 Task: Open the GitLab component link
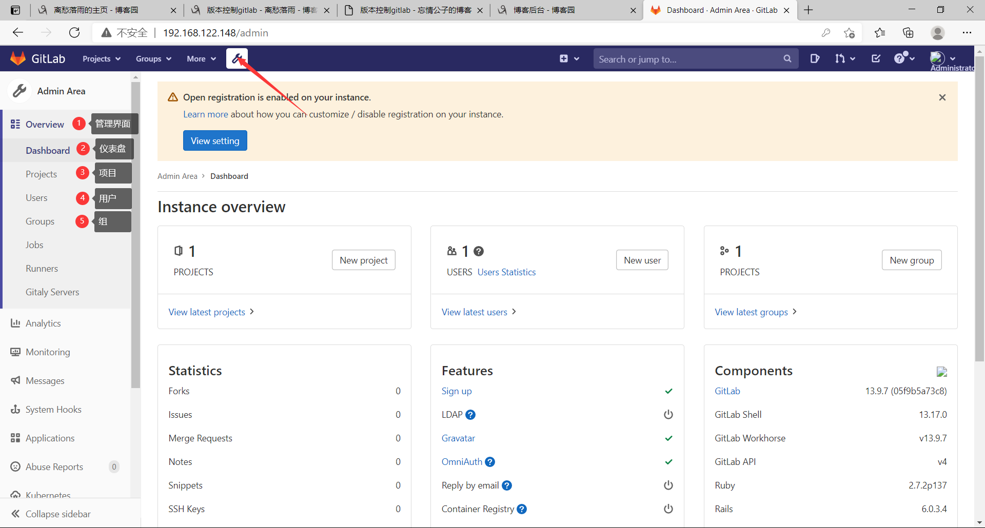pos(727,391)
